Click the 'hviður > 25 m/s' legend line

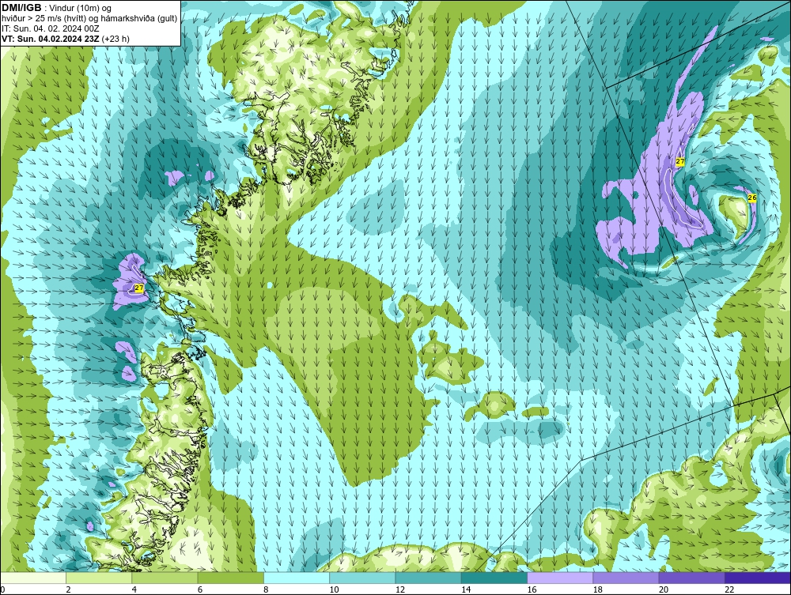click(89, 18)
